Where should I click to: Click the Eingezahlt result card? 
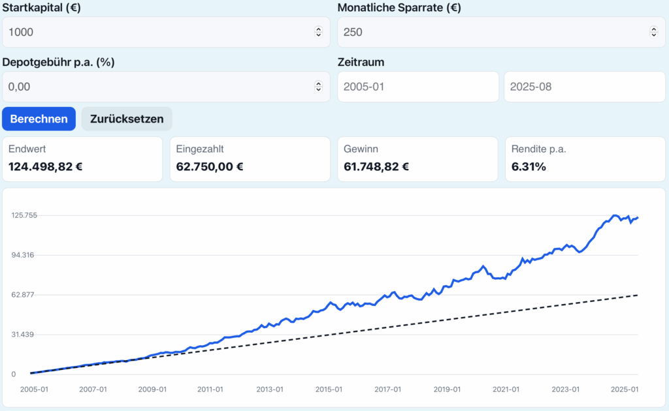[250, 159]
